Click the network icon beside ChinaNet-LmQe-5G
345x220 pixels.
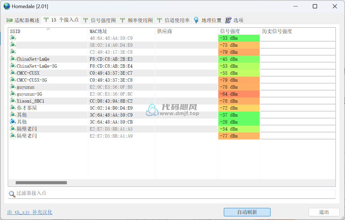[13, 66]
